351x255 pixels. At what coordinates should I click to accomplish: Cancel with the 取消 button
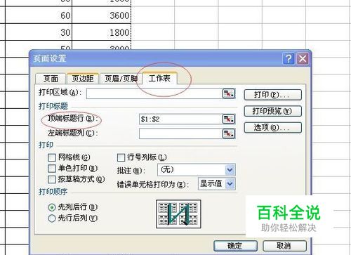click(284, 246)
